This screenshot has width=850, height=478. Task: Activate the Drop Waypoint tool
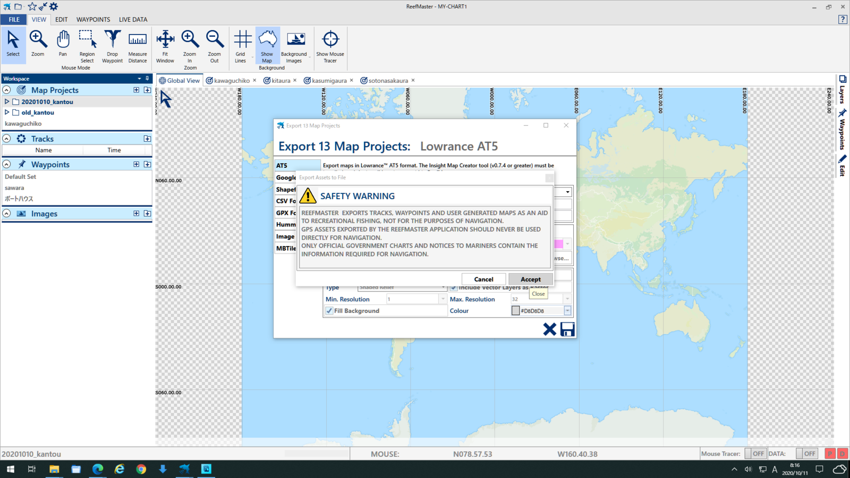(x=112, y=47)
